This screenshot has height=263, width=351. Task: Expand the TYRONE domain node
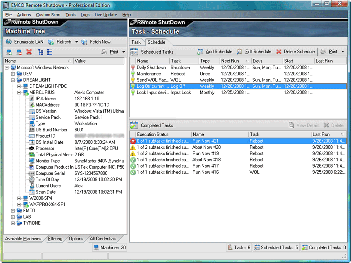(x=13, y=223)
